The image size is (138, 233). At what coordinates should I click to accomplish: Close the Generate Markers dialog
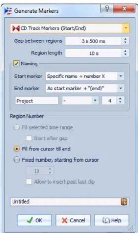(124, 9)
